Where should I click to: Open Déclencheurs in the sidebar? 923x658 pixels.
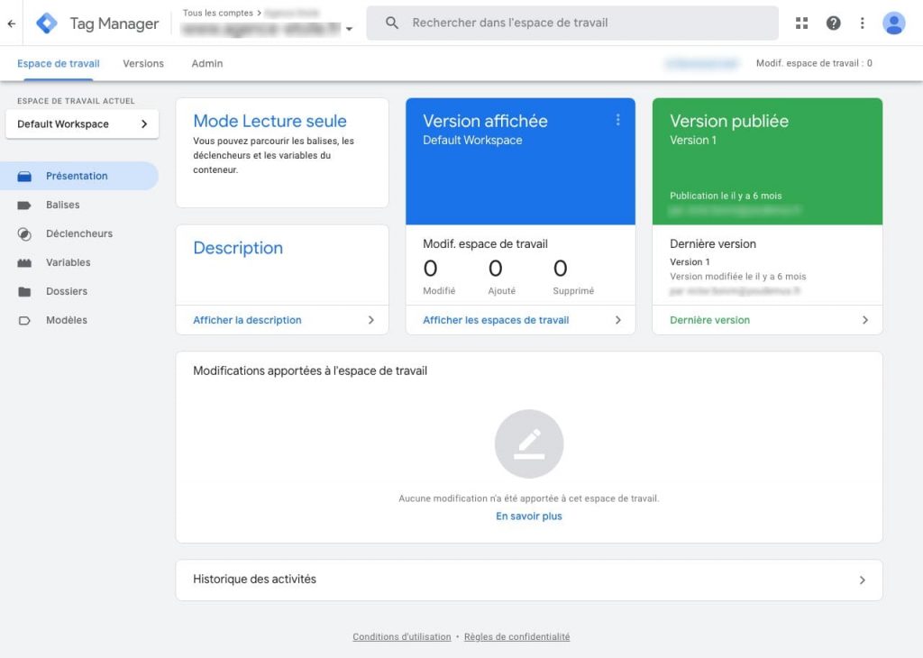(x=79, y=233)
